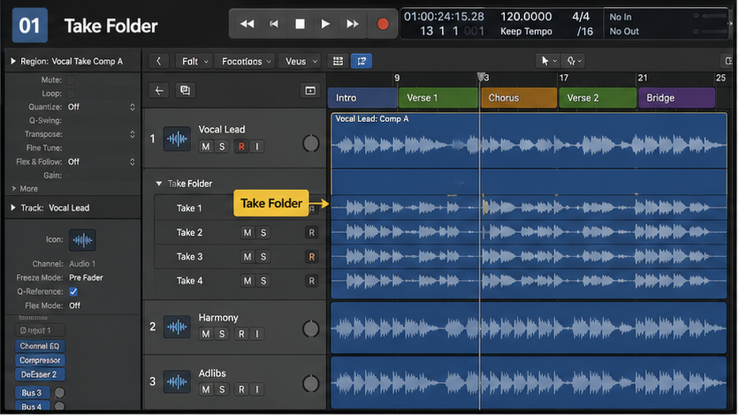Screen dimensions: 739x415
Task: Solo Take 3 in the take folder
Action: tap(263, 257)
